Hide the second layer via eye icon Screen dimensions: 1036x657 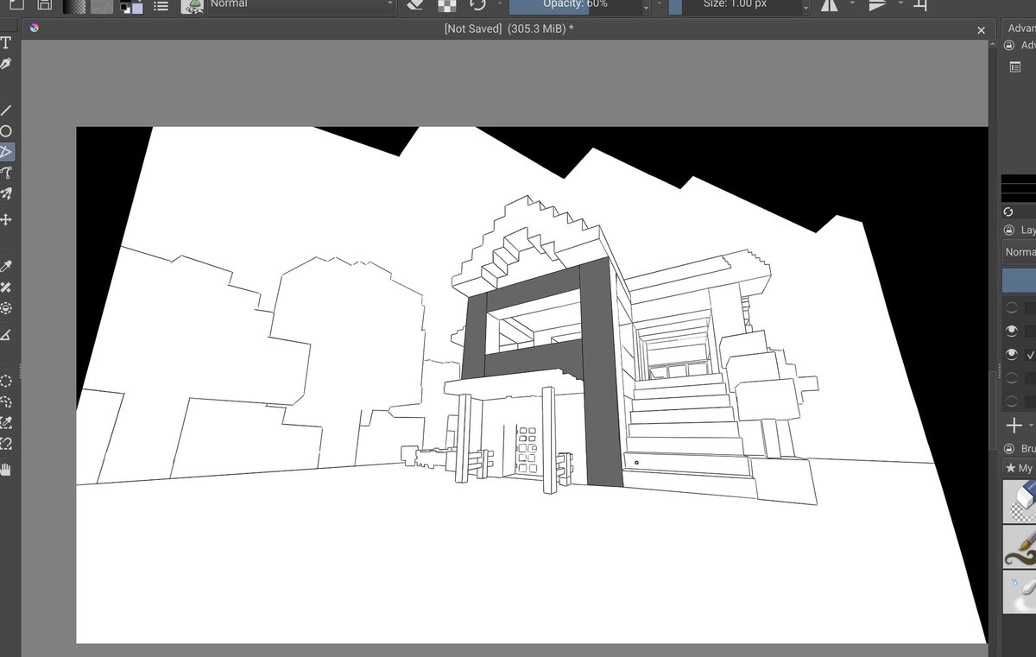[x=1011, y=331]
